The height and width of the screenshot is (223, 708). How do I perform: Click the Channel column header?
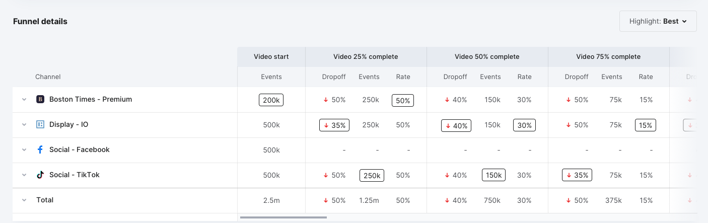pyautogui.click(x=48, y=77)
